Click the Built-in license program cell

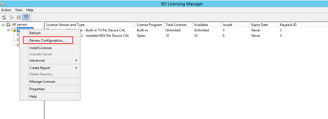(142, 30)
